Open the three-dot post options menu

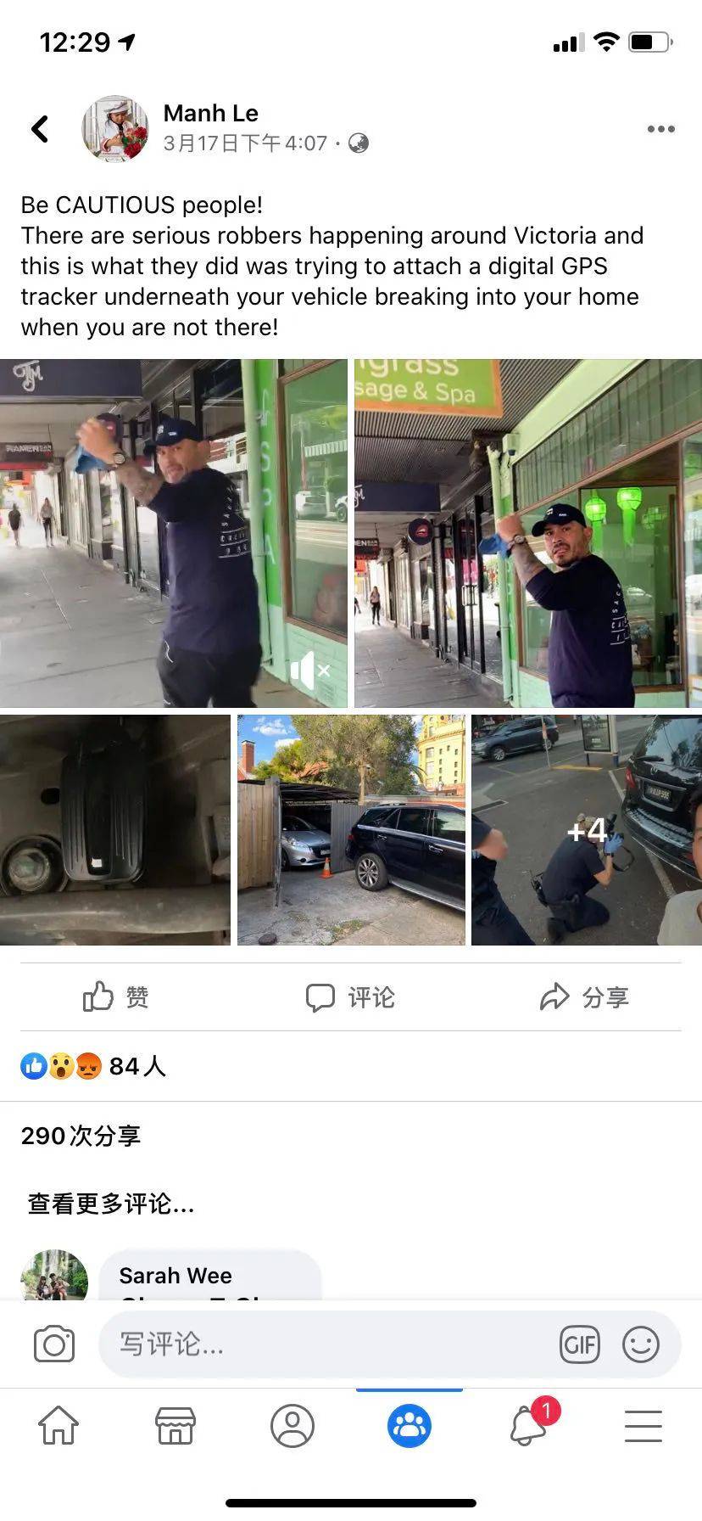(x=660, y=129)
